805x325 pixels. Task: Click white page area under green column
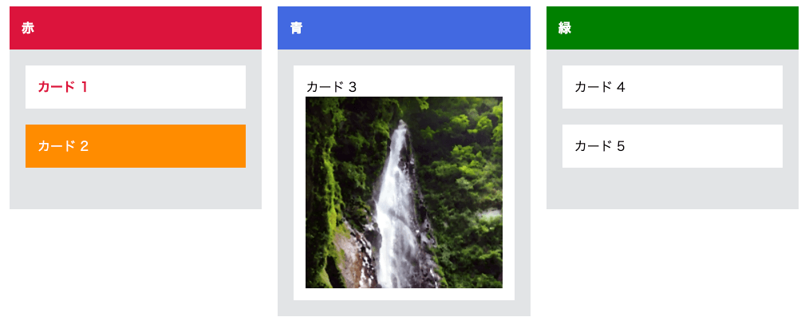[673, 267]
